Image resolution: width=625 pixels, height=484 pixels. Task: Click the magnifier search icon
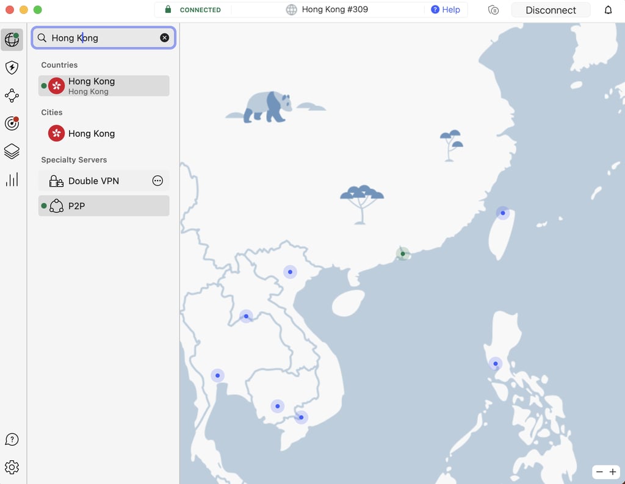point(42,38)
